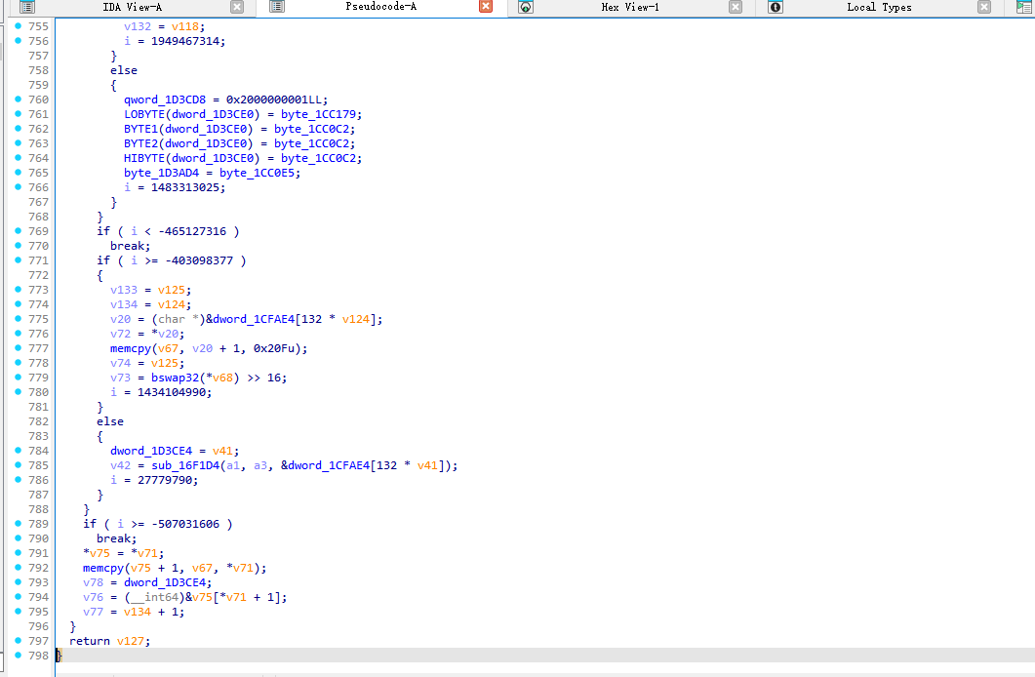Click the Pseudocode-A tab document icon
The height and width of the screenshot is (677, 1035).
[277, 7]
